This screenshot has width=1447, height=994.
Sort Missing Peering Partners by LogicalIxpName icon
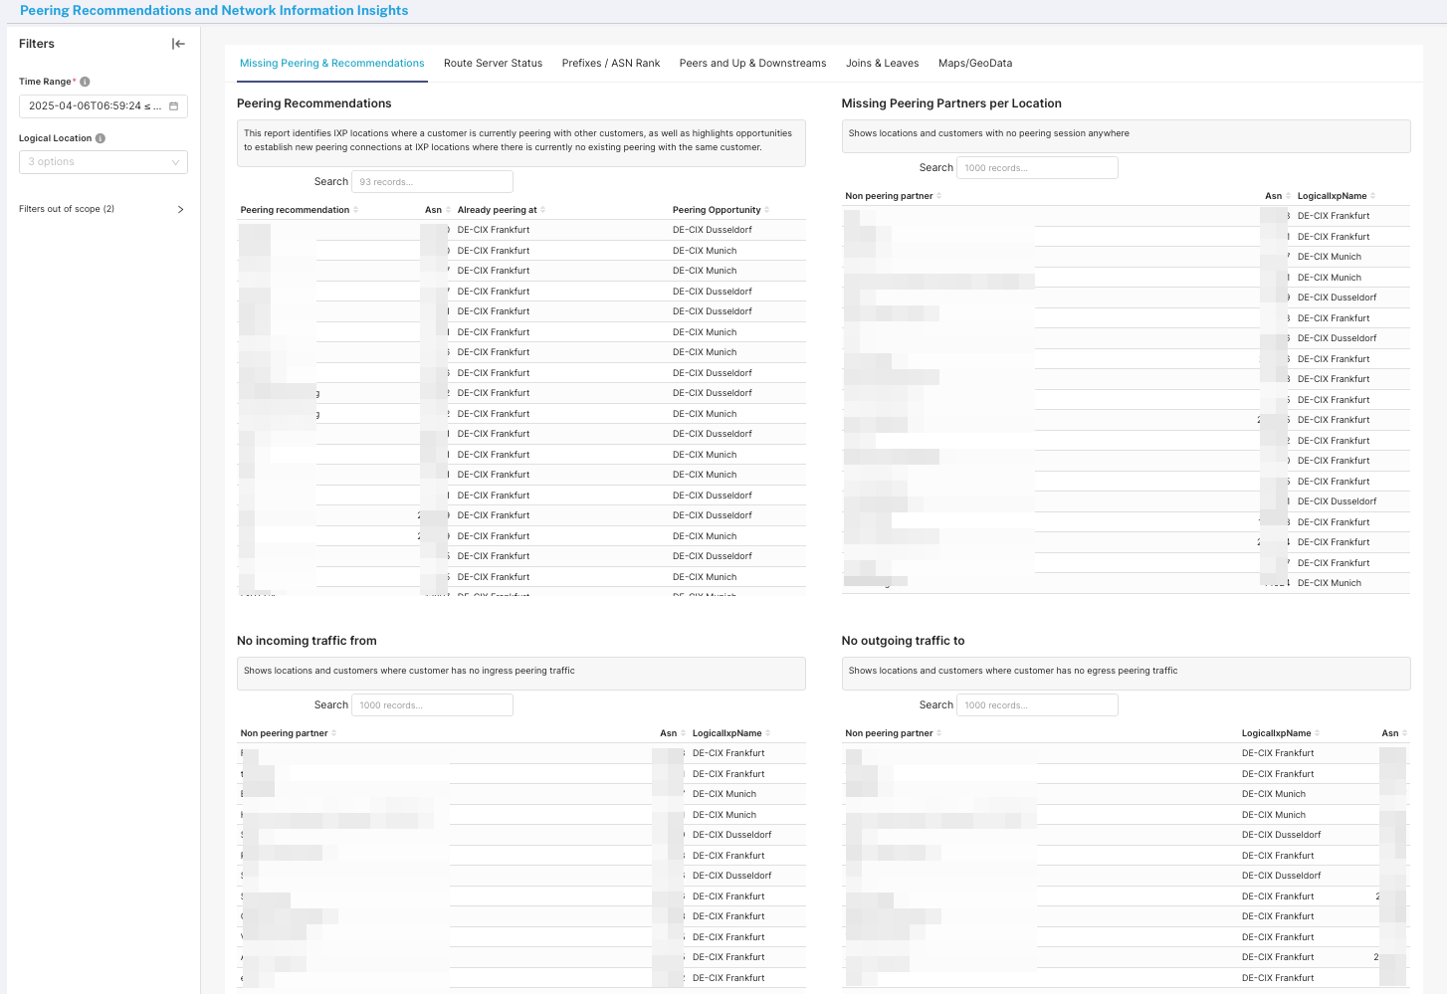1373,196
